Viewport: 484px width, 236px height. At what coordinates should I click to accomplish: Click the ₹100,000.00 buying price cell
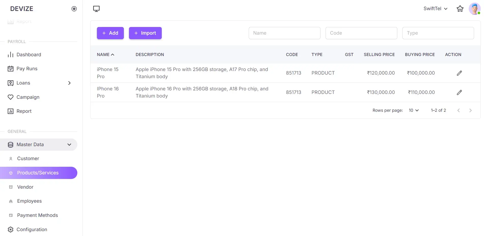421,73
